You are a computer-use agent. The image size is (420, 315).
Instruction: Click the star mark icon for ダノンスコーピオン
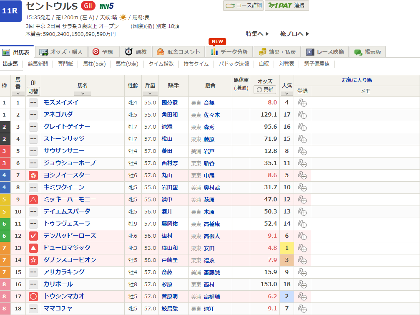point(33,260)
